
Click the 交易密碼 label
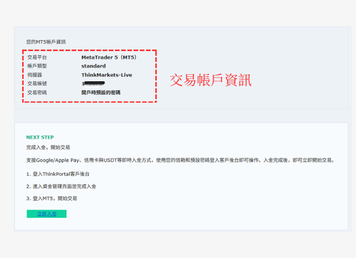coord(37,92)
